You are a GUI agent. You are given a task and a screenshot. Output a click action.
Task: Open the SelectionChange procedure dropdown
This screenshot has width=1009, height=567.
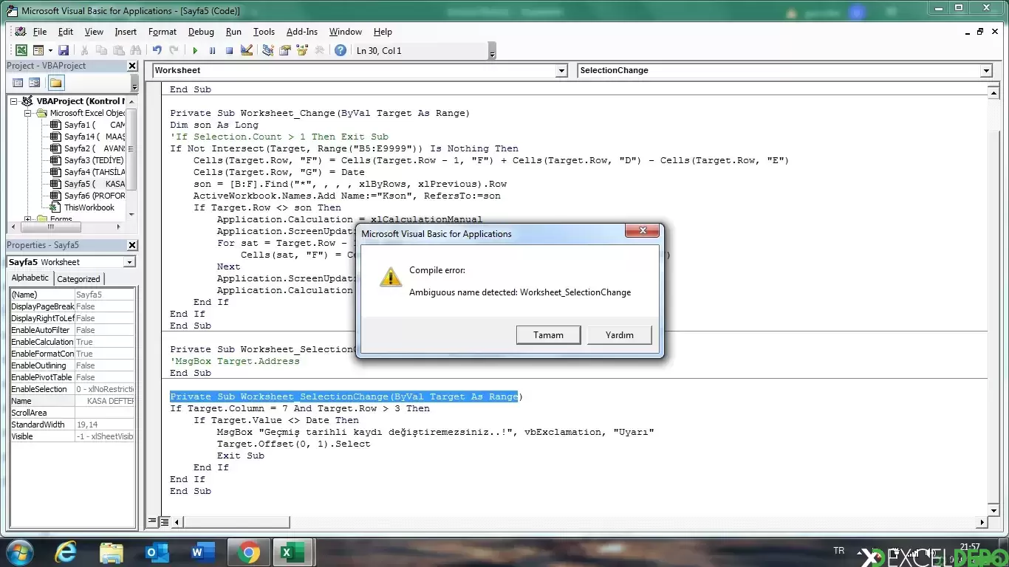click(985, 70)
